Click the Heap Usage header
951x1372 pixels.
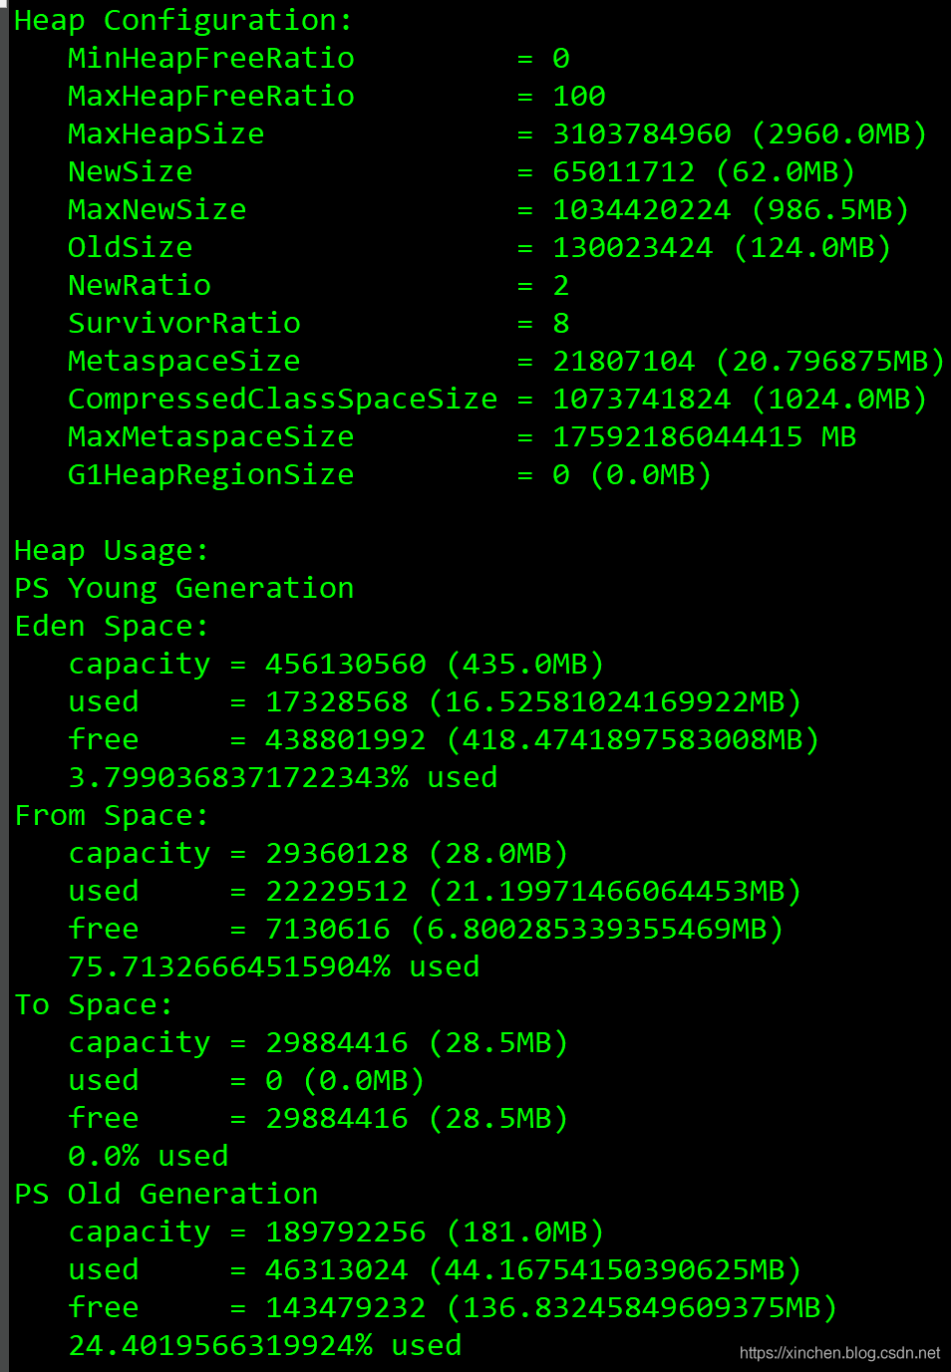click(112, 551)
